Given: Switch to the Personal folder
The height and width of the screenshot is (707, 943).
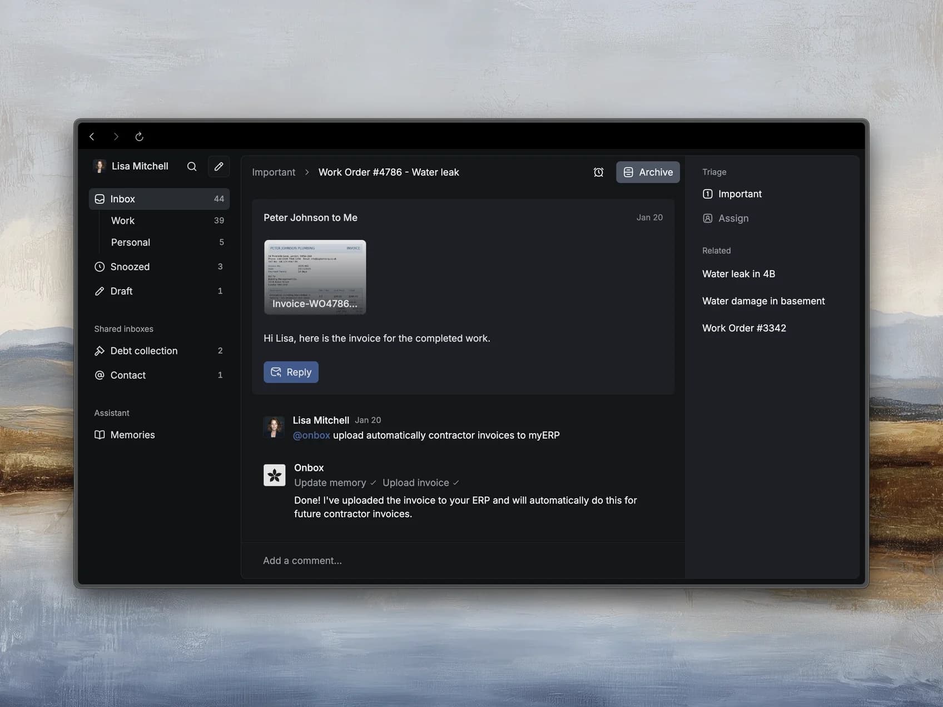Looking at the screenshot, I should pos(130,242).
